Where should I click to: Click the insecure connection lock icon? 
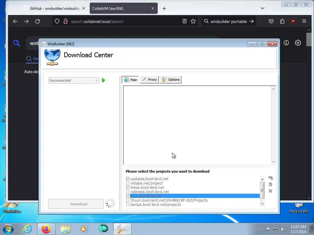coord(66,21)
